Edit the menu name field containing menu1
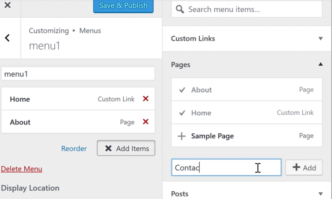The height and width of the screenshot is (199, 332). (78, 74)
